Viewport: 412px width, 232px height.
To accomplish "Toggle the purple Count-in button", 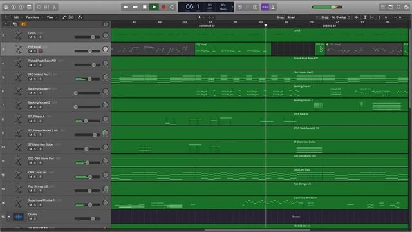I will 265,7.
